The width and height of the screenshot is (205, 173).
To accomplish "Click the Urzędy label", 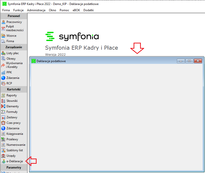I will pyautogui.click(x=11, y=156).
